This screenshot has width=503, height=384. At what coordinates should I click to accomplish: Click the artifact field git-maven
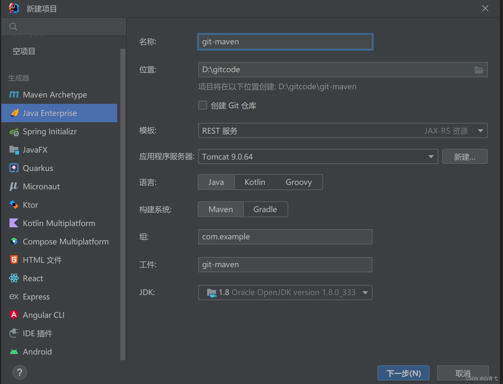(x=285, y=265)
